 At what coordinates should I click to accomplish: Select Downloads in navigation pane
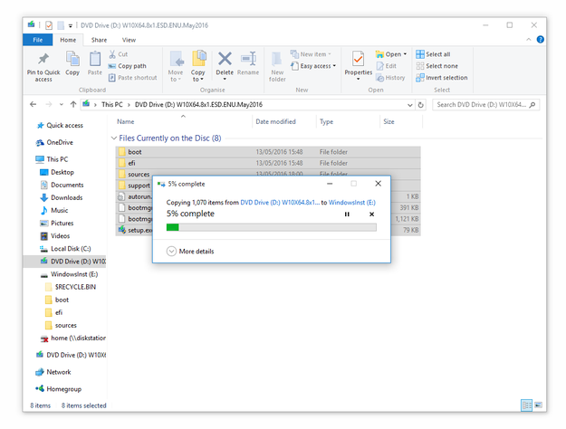pos(62,197)
